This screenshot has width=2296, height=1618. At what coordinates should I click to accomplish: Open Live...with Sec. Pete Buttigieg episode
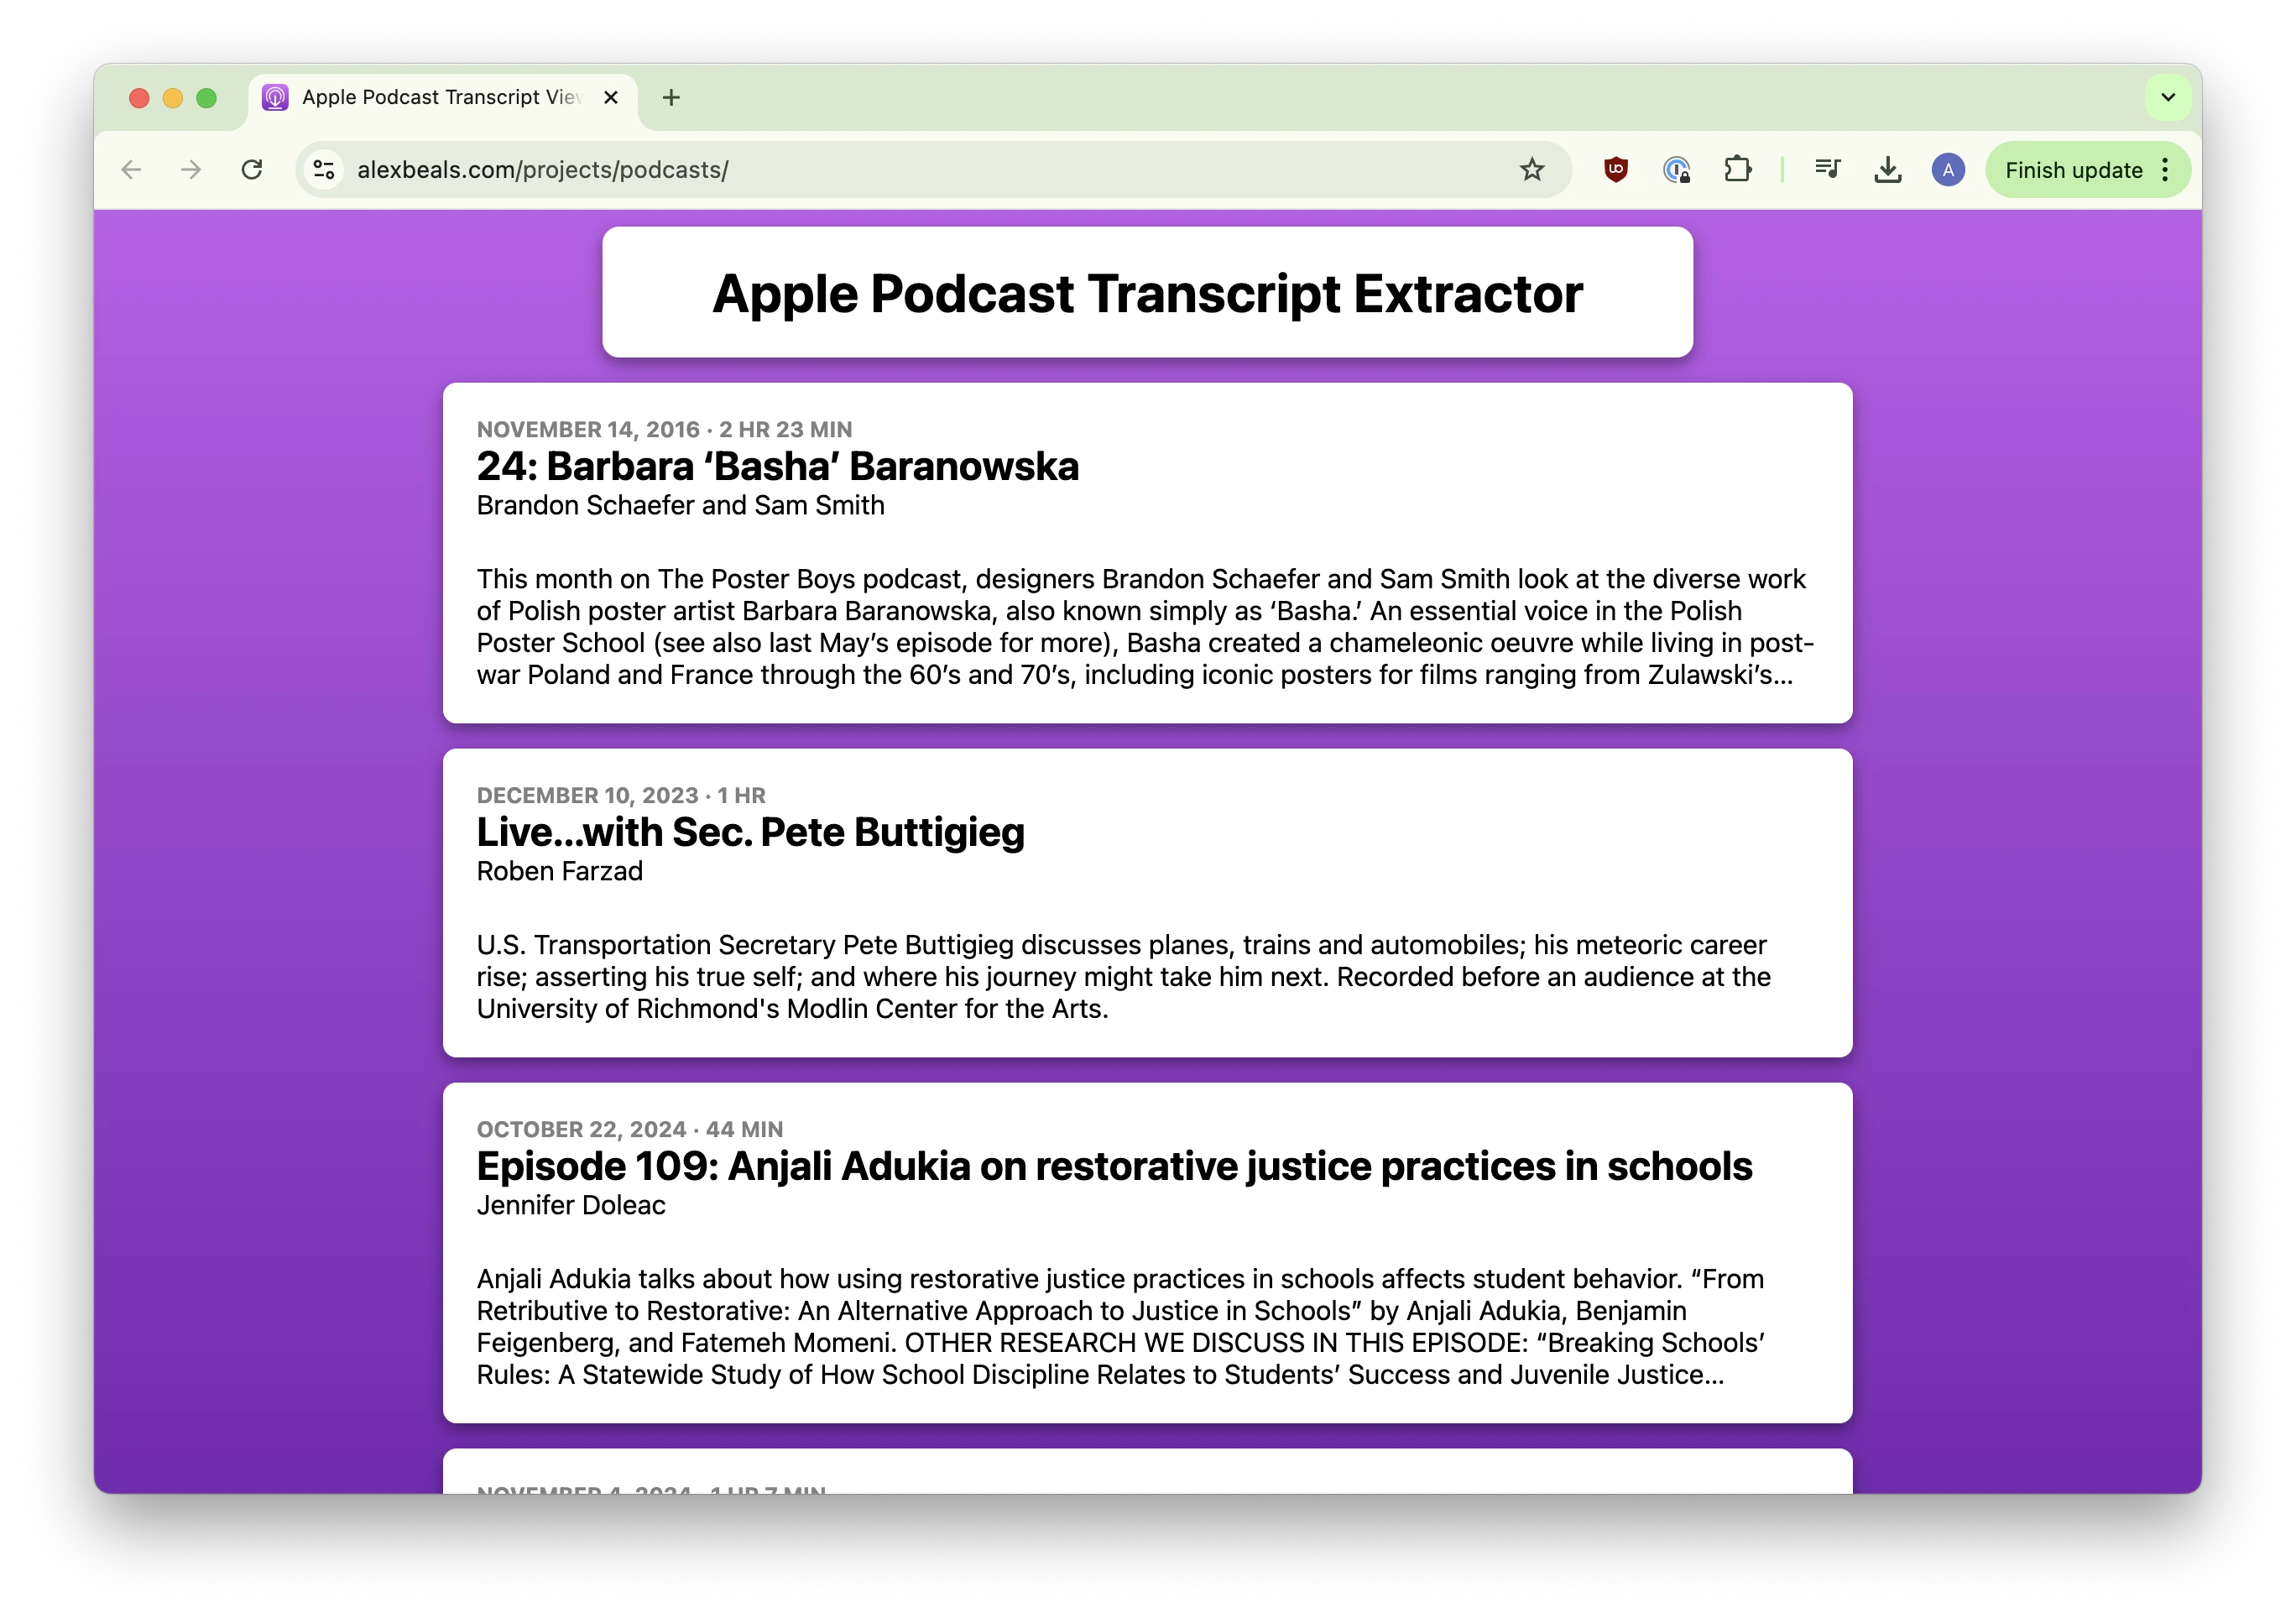pyautogui.click(x=750, y=832)
